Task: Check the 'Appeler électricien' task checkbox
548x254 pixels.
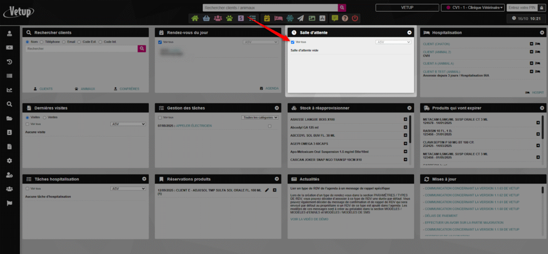Action: tap(269, 126)
